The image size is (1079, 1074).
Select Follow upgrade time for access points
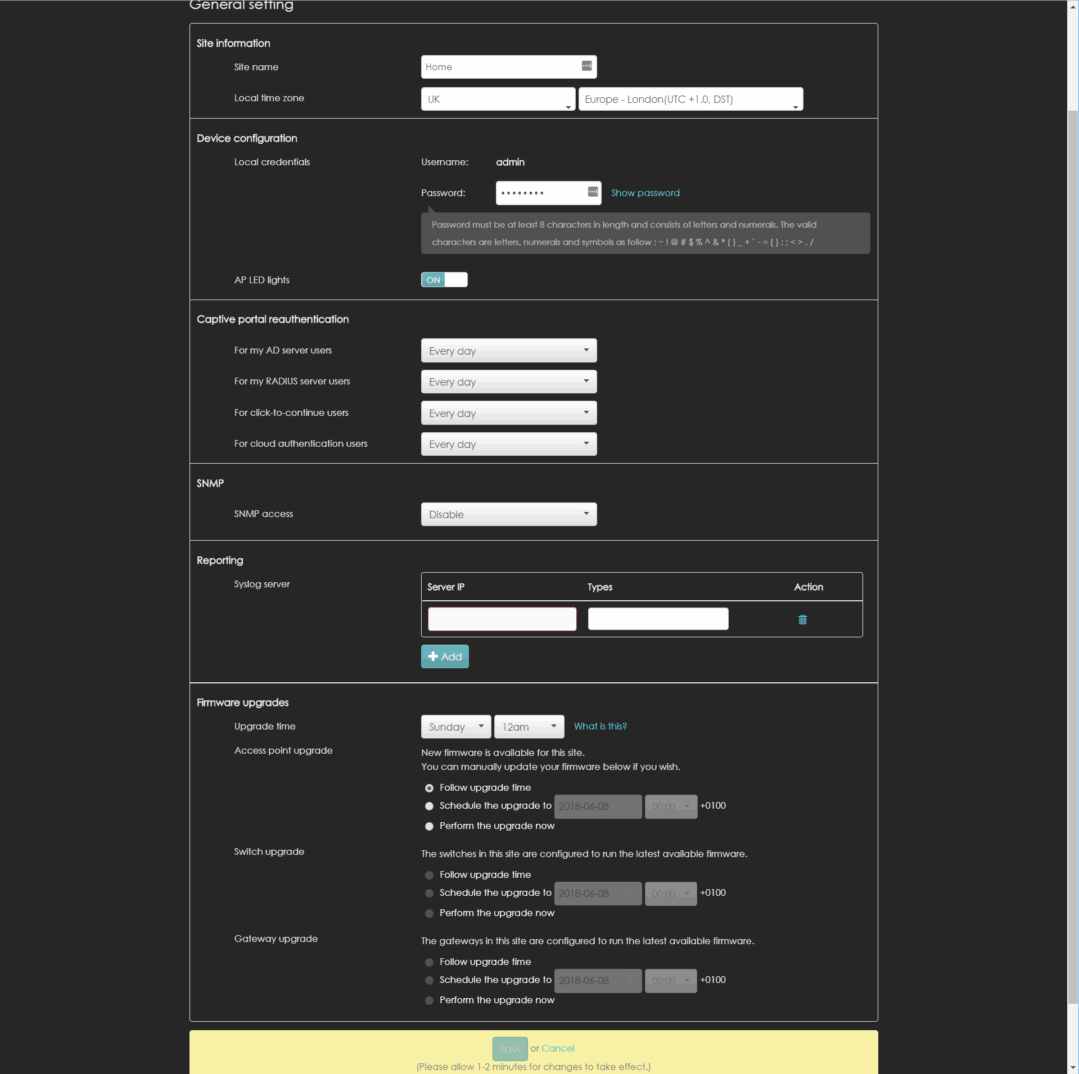[x=429, y=788]
